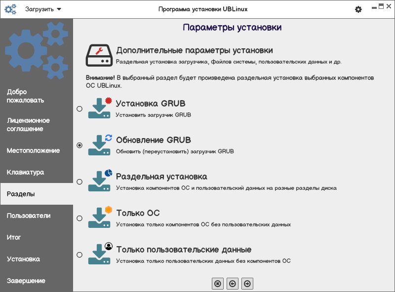Click the disk with wrench icon
Screen dimensions: 395x292
[99, 55]
